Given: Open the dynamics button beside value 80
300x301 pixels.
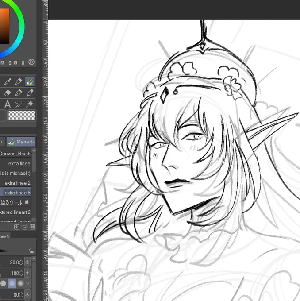Looking at the screenshot, I should pos(27,294).
